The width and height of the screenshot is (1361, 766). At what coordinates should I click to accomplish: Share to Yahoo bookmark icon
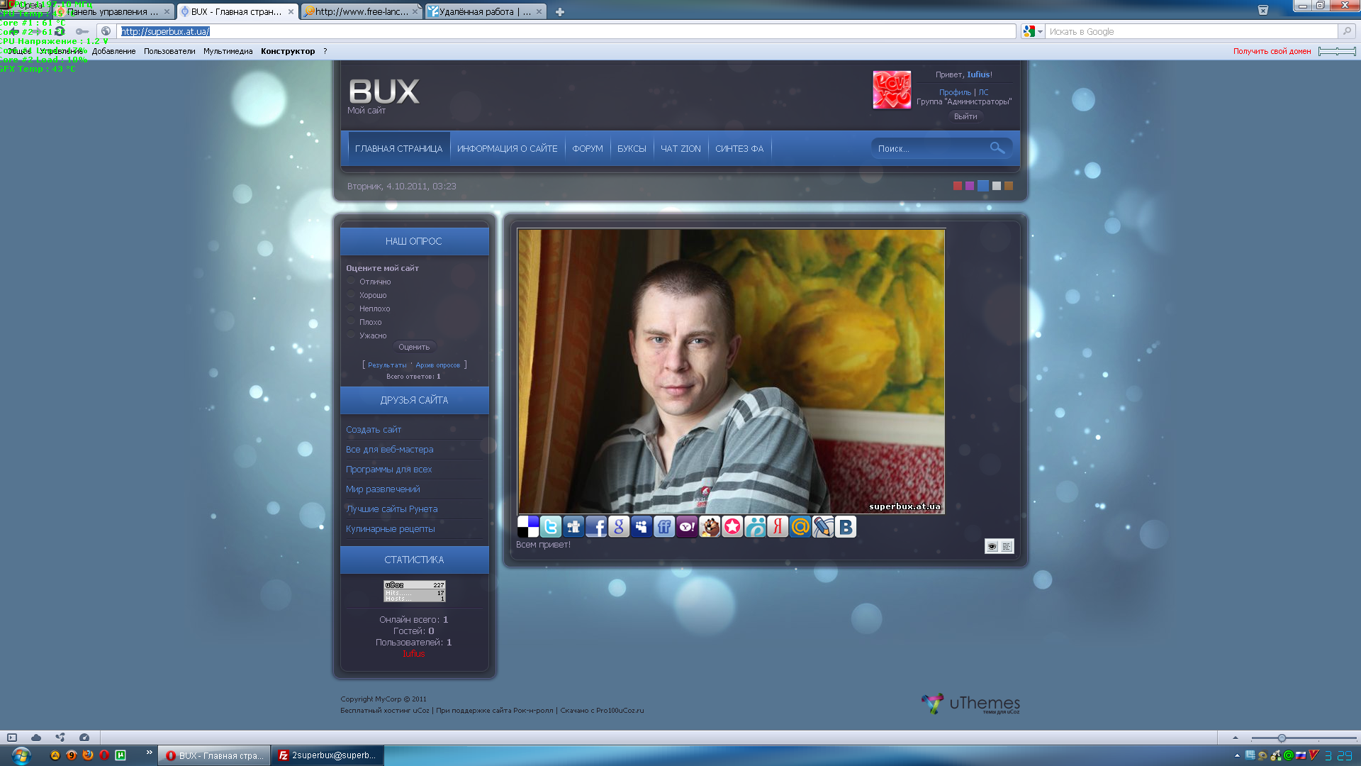click(686, 526)
